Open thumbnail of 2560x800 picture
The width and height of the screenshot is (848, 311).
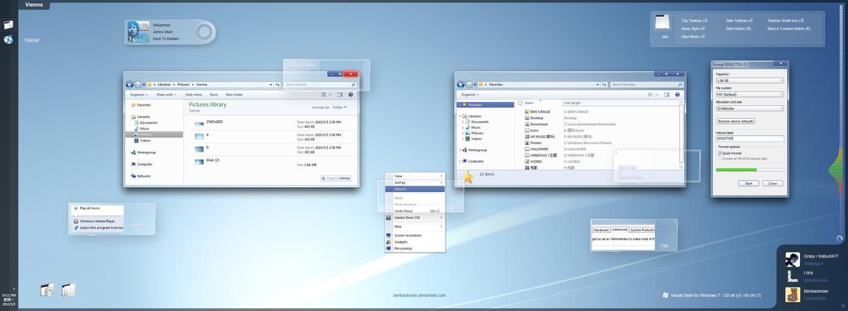199,123
